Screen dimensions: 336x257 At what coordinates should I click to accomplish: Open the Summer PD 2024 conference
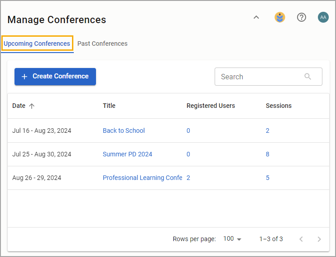pyautogui.click(x=128, y=154)
